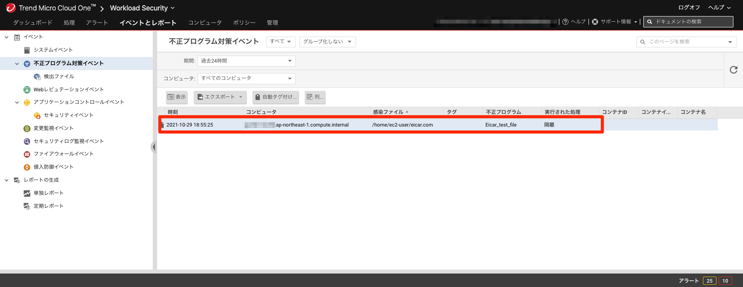Click the 自動タグ付け button

click(276, 97)
